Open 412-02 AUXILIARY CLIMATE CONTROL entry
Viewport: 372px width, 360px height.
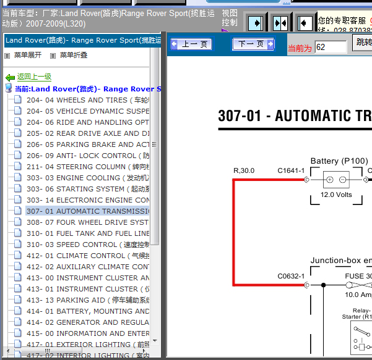[88, 267]
